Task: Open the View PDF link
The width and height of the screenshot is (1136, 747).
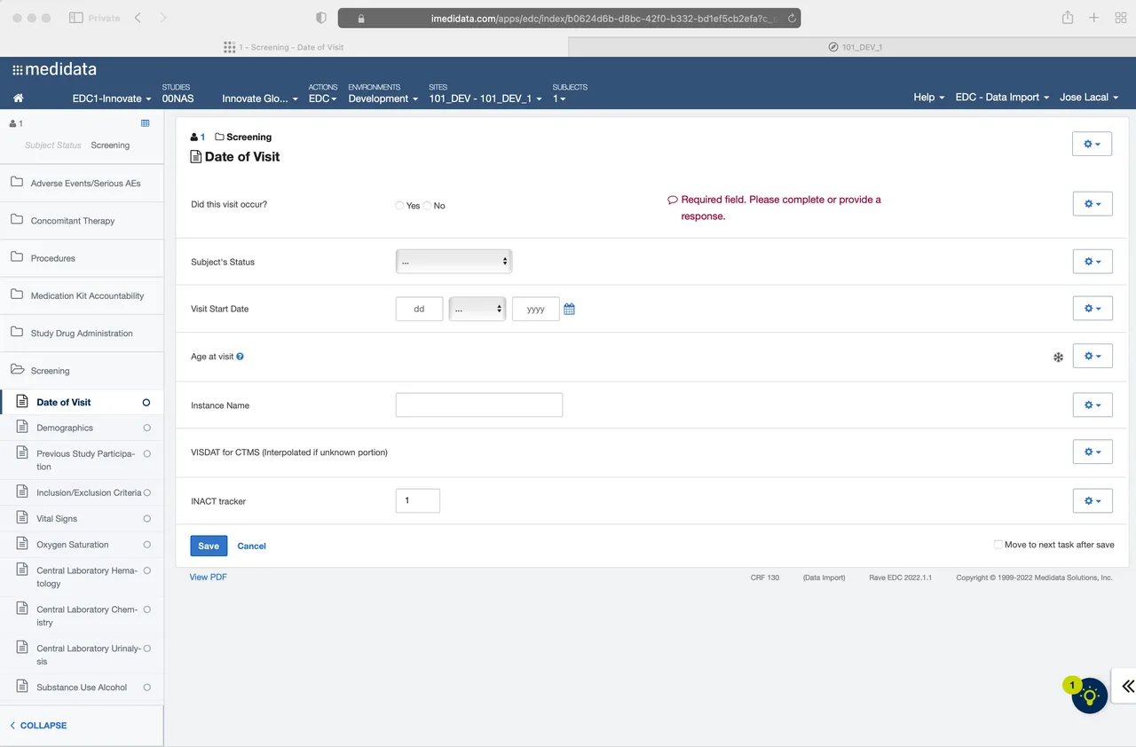Action: click(x=208, y=577)
